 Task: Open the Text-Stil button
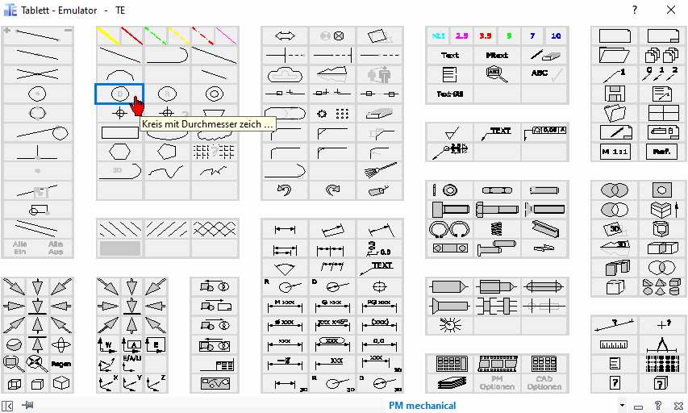pyautogui.click(x=449, y=94)
